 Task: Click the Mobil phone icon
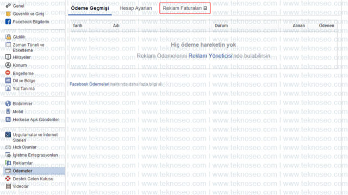pos(8,112)
